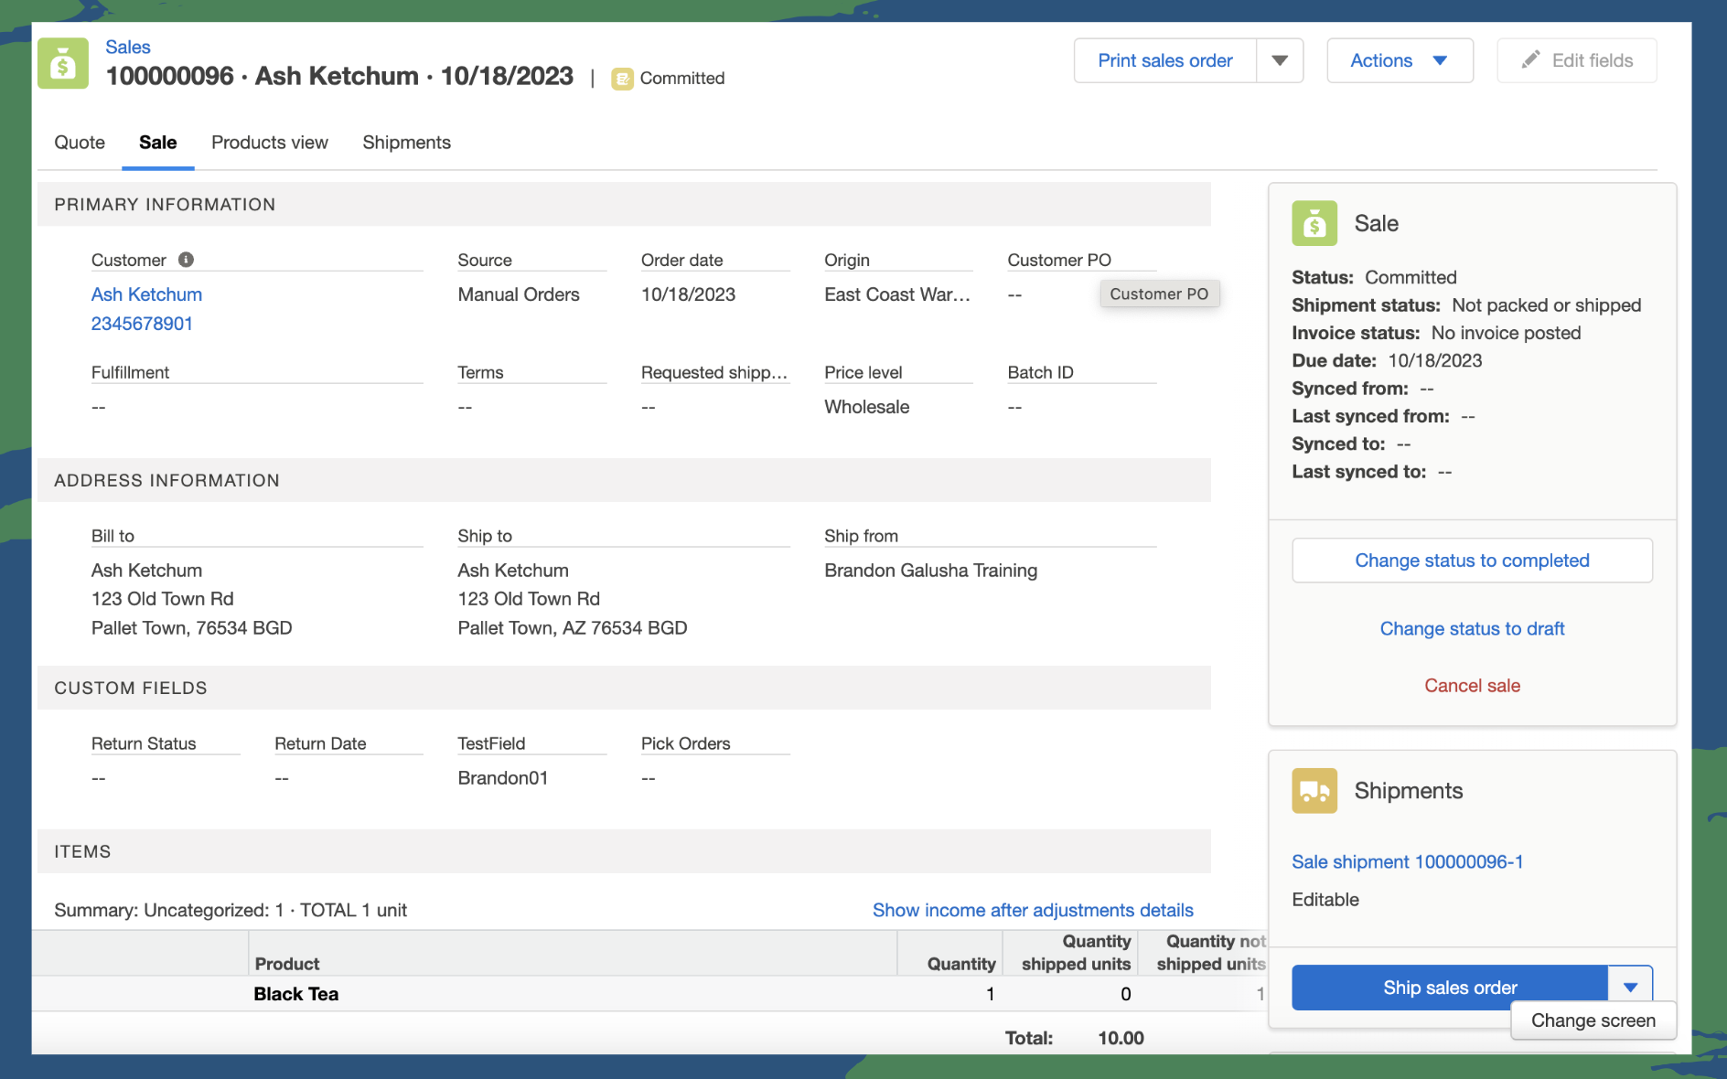Open the Actions dropdown menu
Screen dimensions: 1727x1079
pyautogui.click(x=1400, y=60)
